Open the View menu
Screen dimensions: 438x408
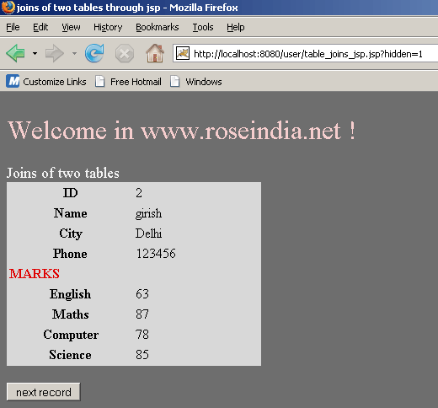pyautogui.click(x=71, y=27)
